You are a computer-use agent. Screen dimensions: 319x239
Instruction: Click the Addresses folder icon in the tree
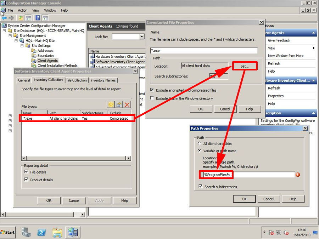tap(34, 51)
